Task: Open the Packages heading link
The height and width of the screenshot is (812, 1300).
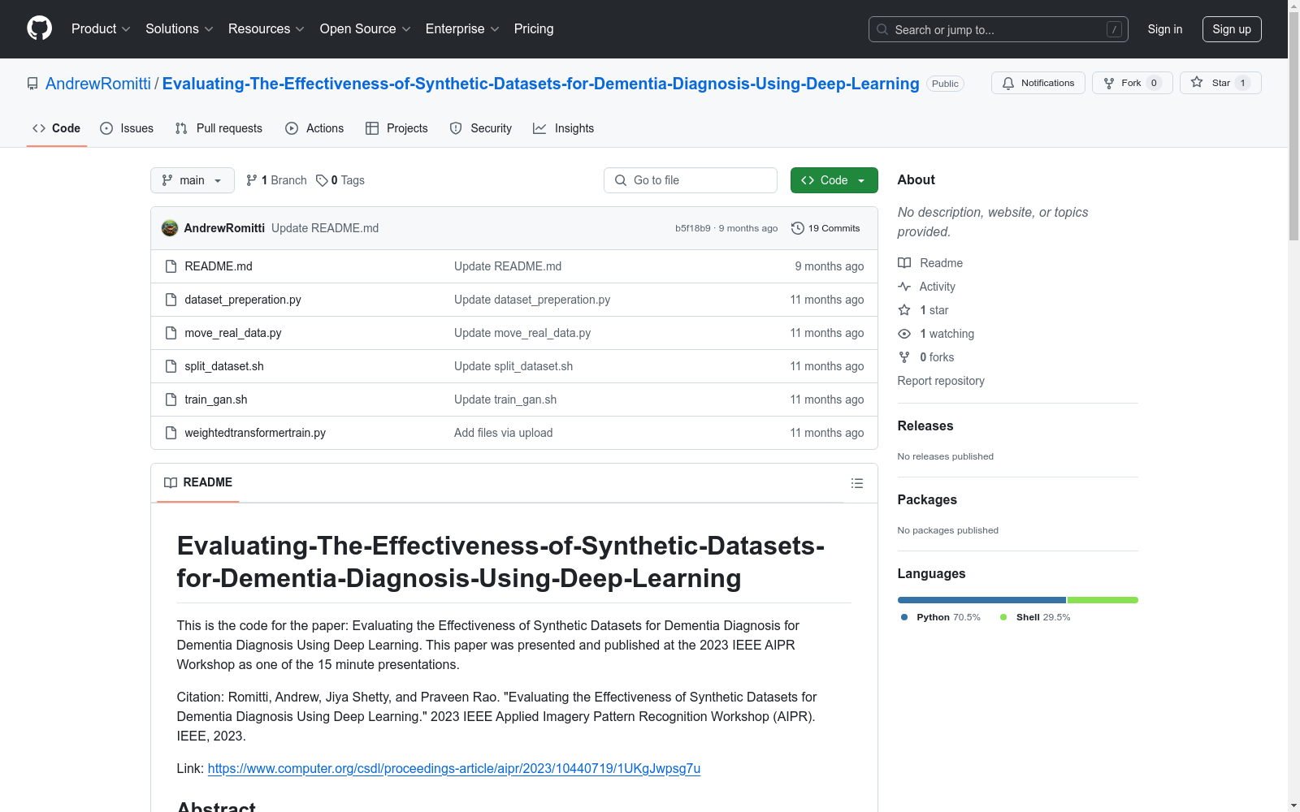Action: (927, 499)
